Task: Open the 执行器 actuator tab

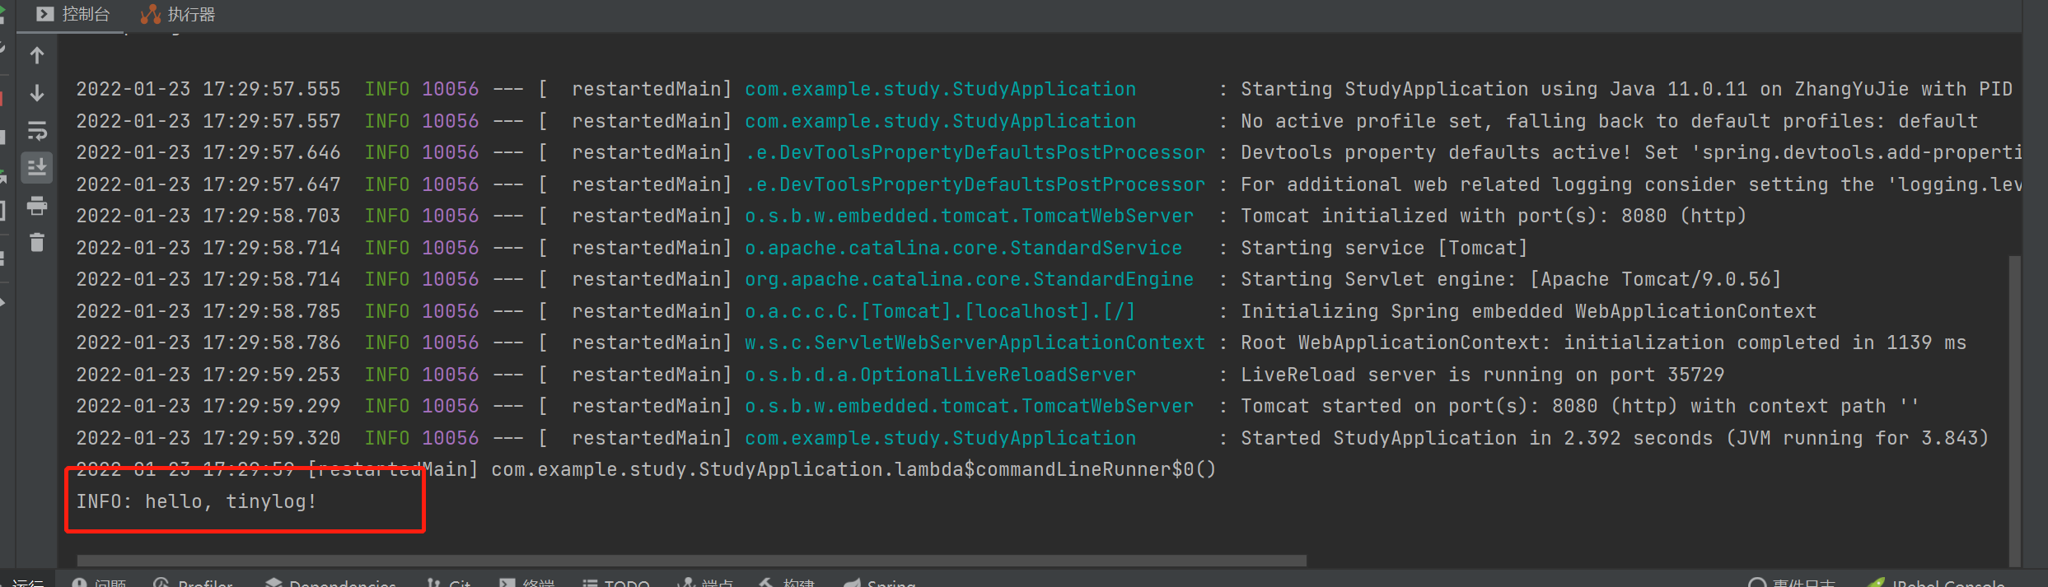Action: [178, 15]
